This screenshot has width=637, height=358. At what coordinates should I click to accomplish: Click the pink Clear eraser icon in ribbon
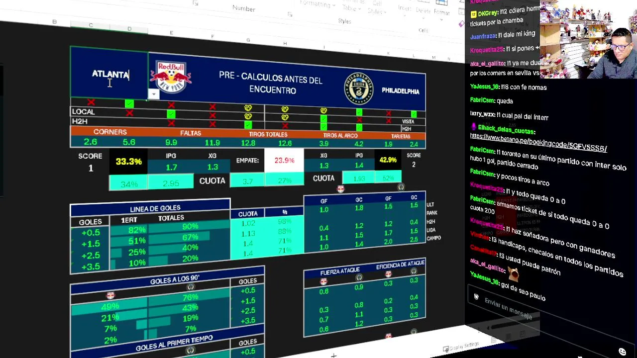462,23
